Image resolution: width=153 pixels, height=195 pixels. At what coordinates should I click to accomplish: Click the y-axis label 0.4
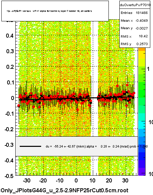pyautogui.click(x=10, y=36)
